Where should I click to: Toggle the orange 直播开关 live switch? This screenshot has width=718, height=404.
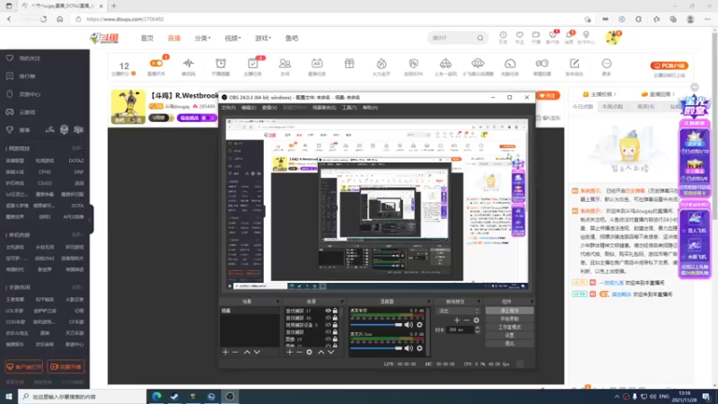[156, 63]
